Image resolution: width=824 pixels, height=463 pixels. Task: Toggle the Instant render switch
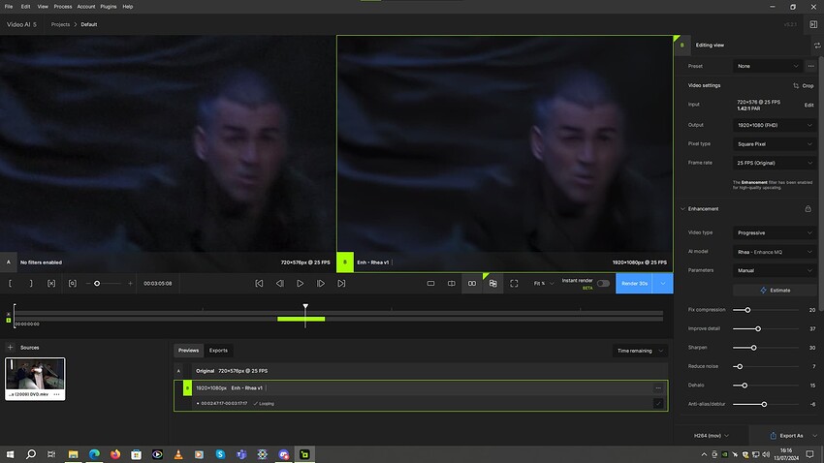(603, 284)
